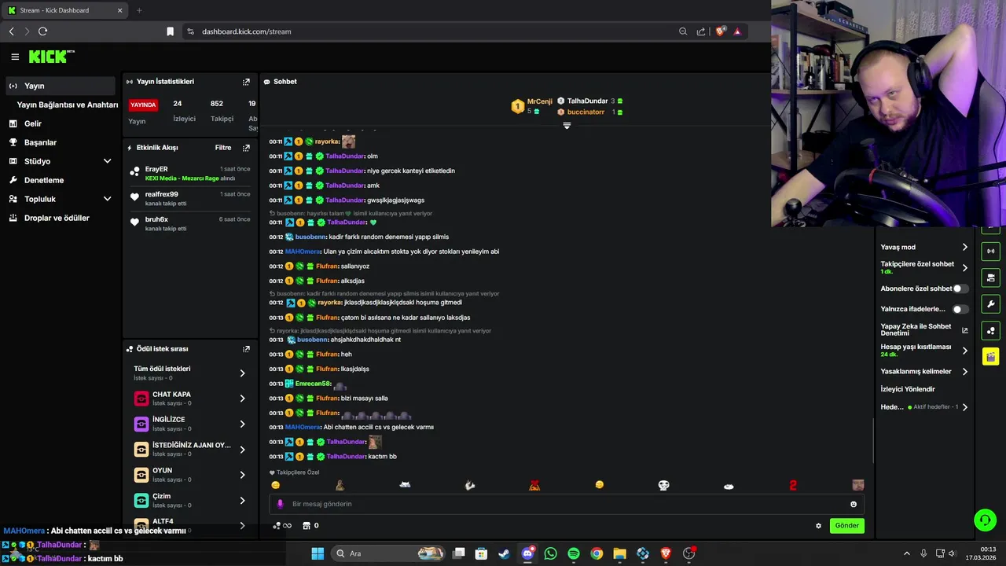Open the hamburger menu beside Kick logo
Image resolution: width=1006 pixels, height=566 pixels.
pos(15,57)
